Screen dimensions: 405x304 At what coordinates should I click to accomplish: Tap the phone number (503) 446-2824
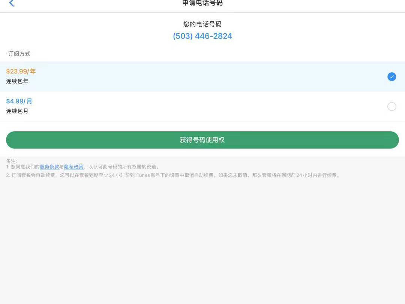(x=202, y=36)
